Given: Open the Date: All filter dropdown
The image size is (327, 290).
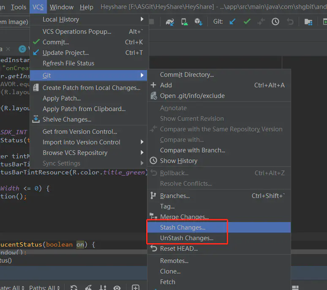Looking at the screenshot, I should [x=12, y=288].
